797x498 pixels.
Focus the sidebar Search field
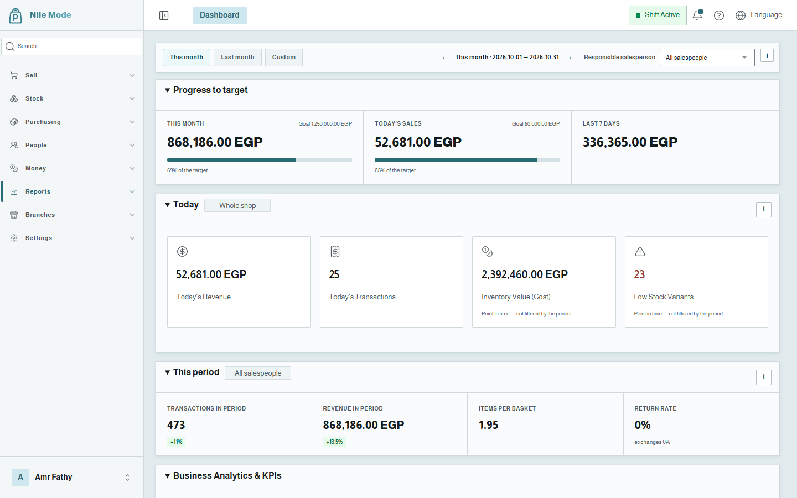[x=72, y=46]
